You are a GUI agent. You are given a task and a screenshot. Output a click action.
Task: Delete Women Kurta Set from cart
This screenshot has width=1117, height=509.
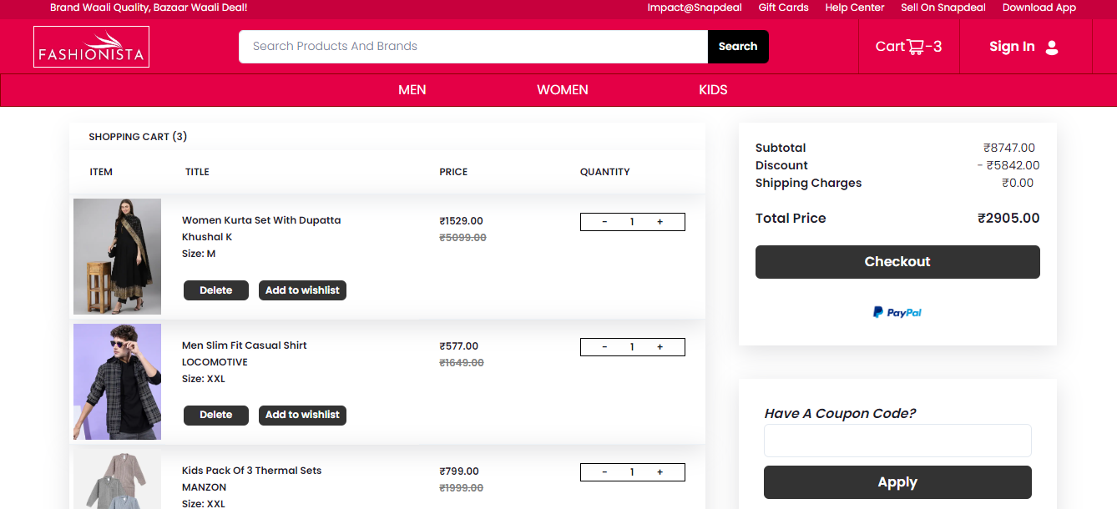point(216,290)
